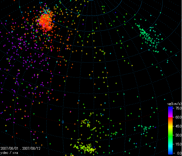
Task: Click the vg(km/s) color scale bar
Action: tap(170, 130)
